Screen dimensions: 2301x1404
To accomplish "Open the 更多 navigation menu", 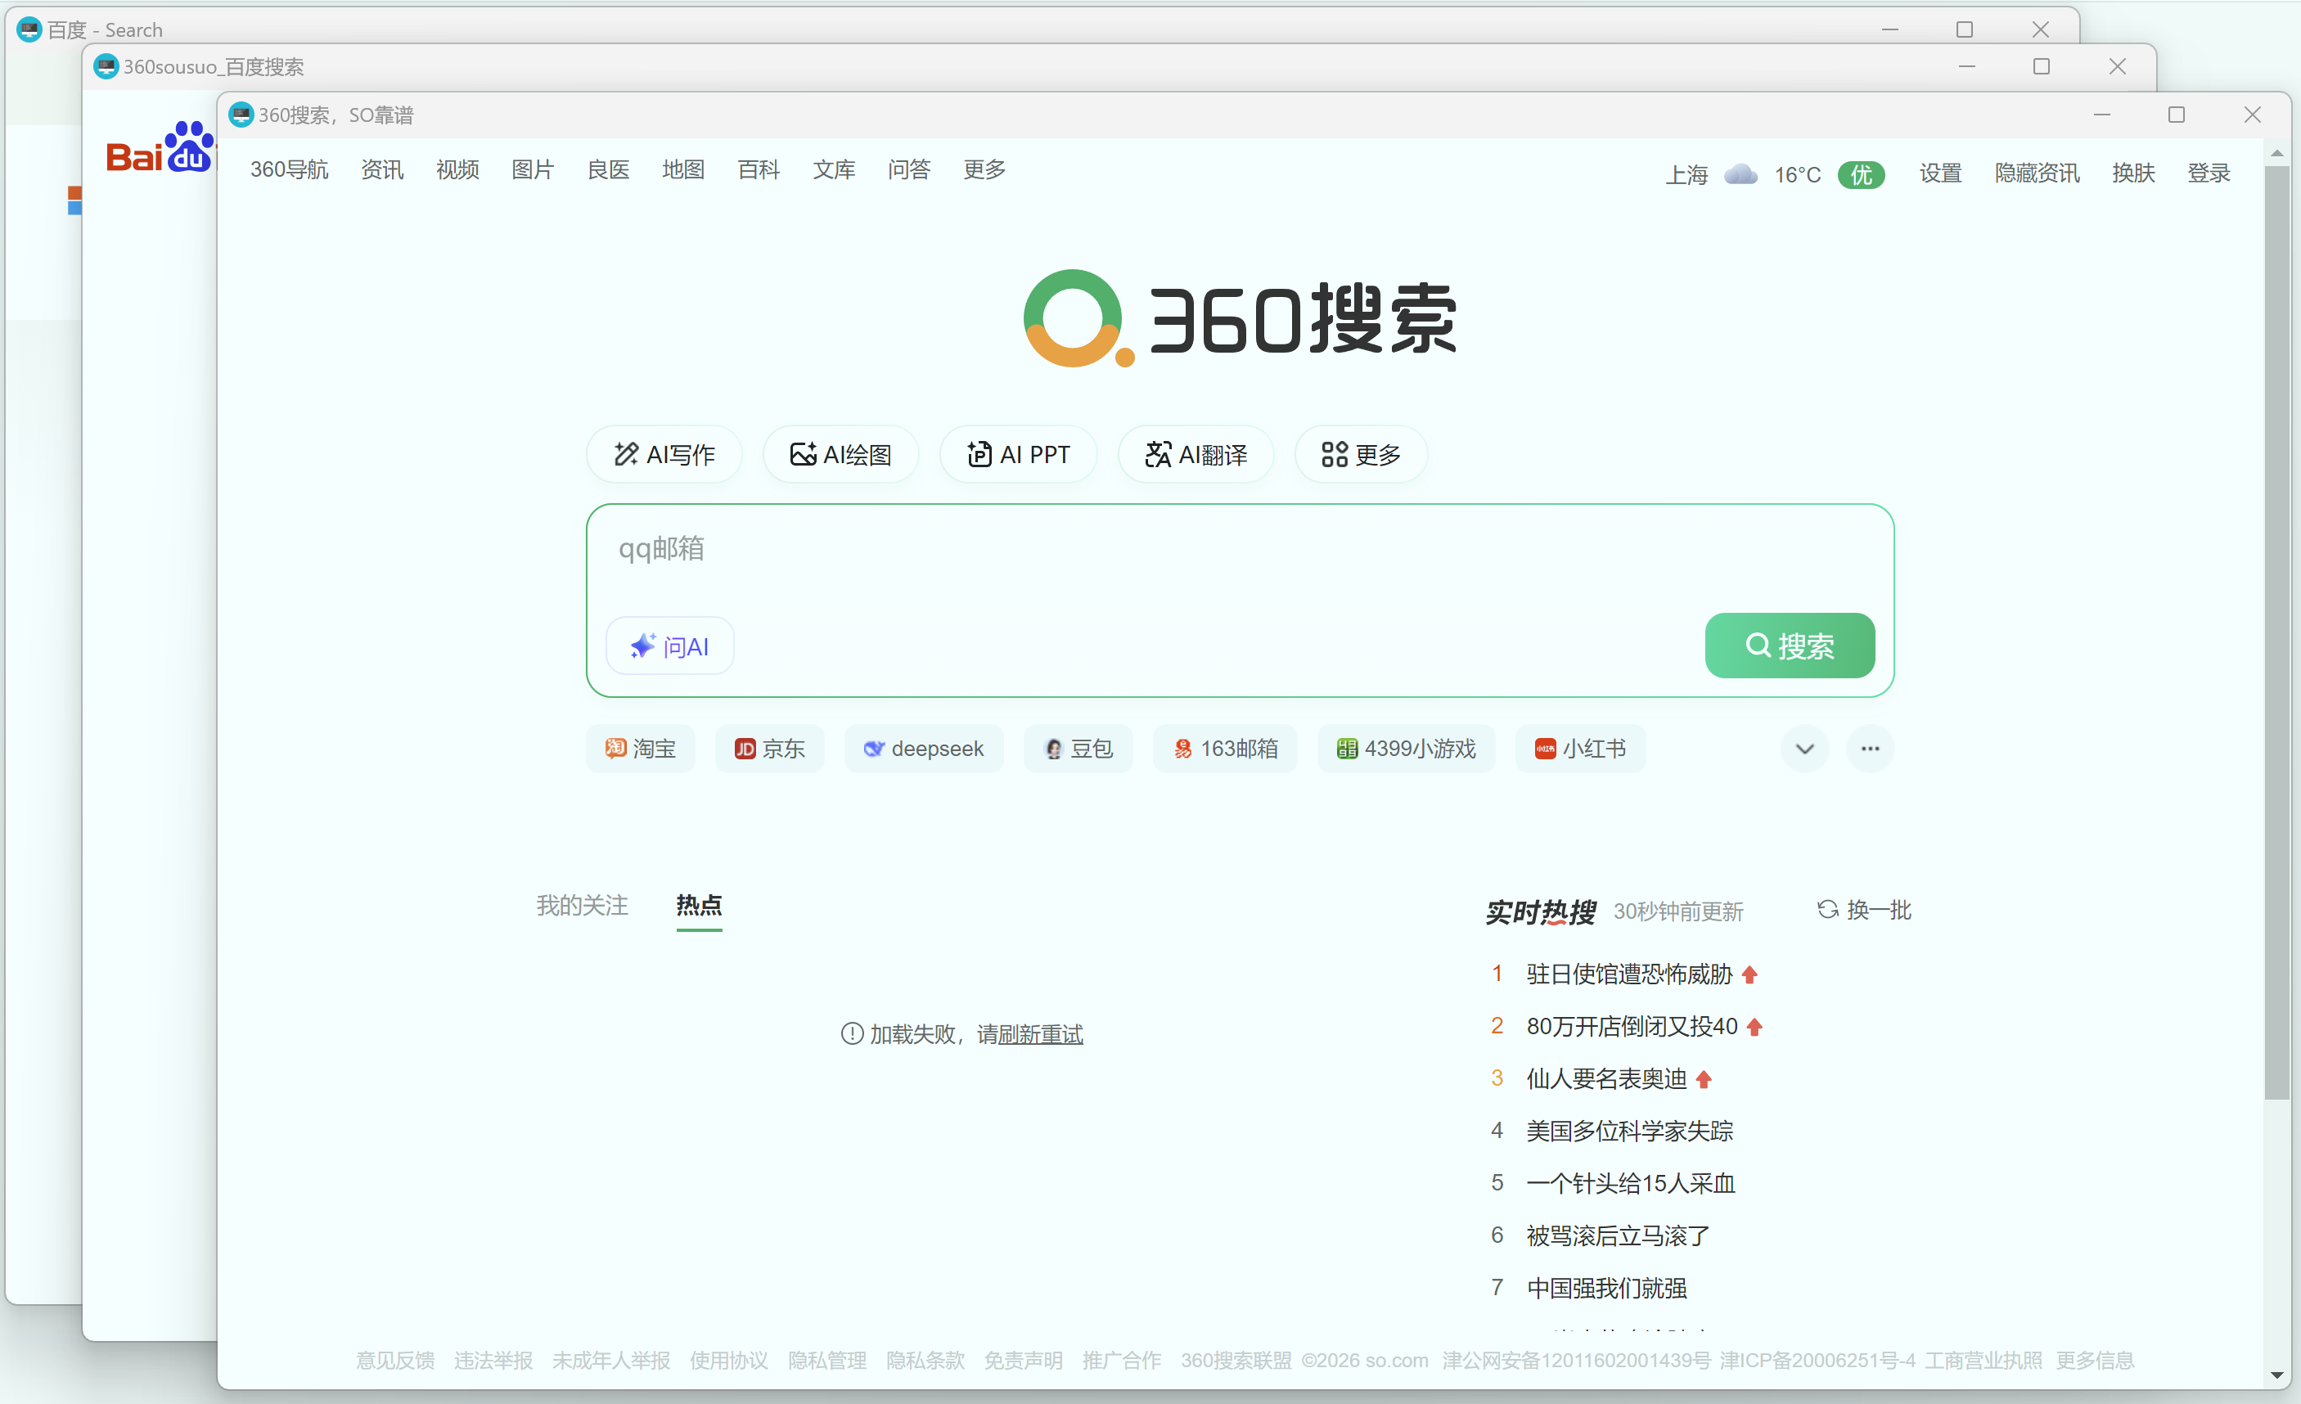I will coord(983,169).
